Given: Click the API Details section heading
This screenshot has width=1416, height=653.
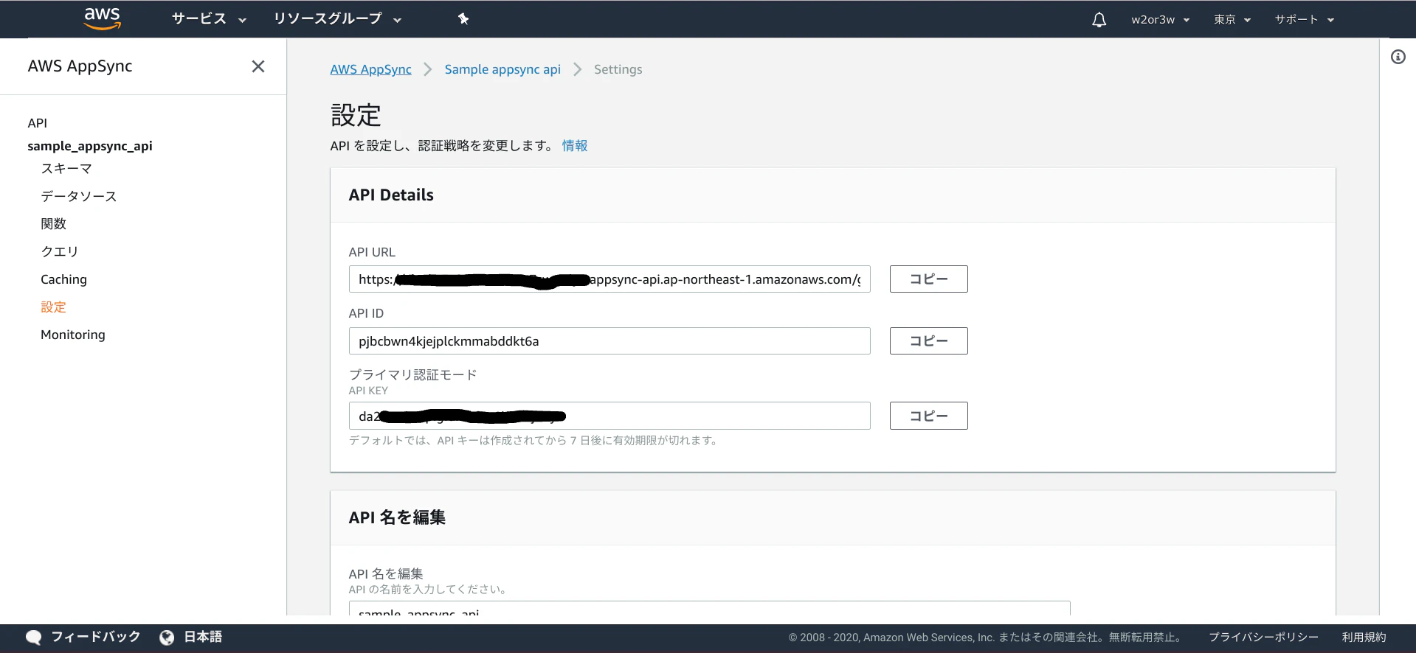Looking at the screenshot, I should click(x=391, y=195).
